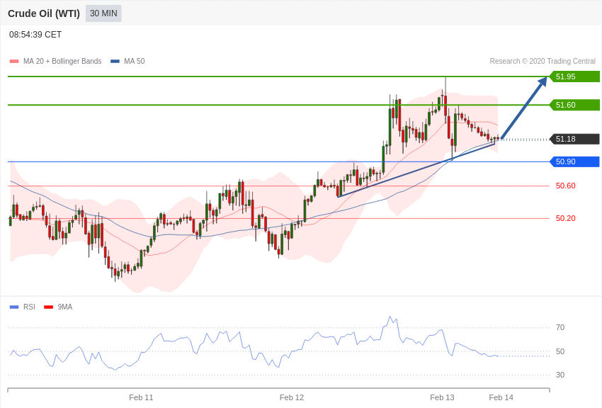Click the blue RSI legend swatch
The width and height of the screenshot is (602, 408).
point(14,307)
